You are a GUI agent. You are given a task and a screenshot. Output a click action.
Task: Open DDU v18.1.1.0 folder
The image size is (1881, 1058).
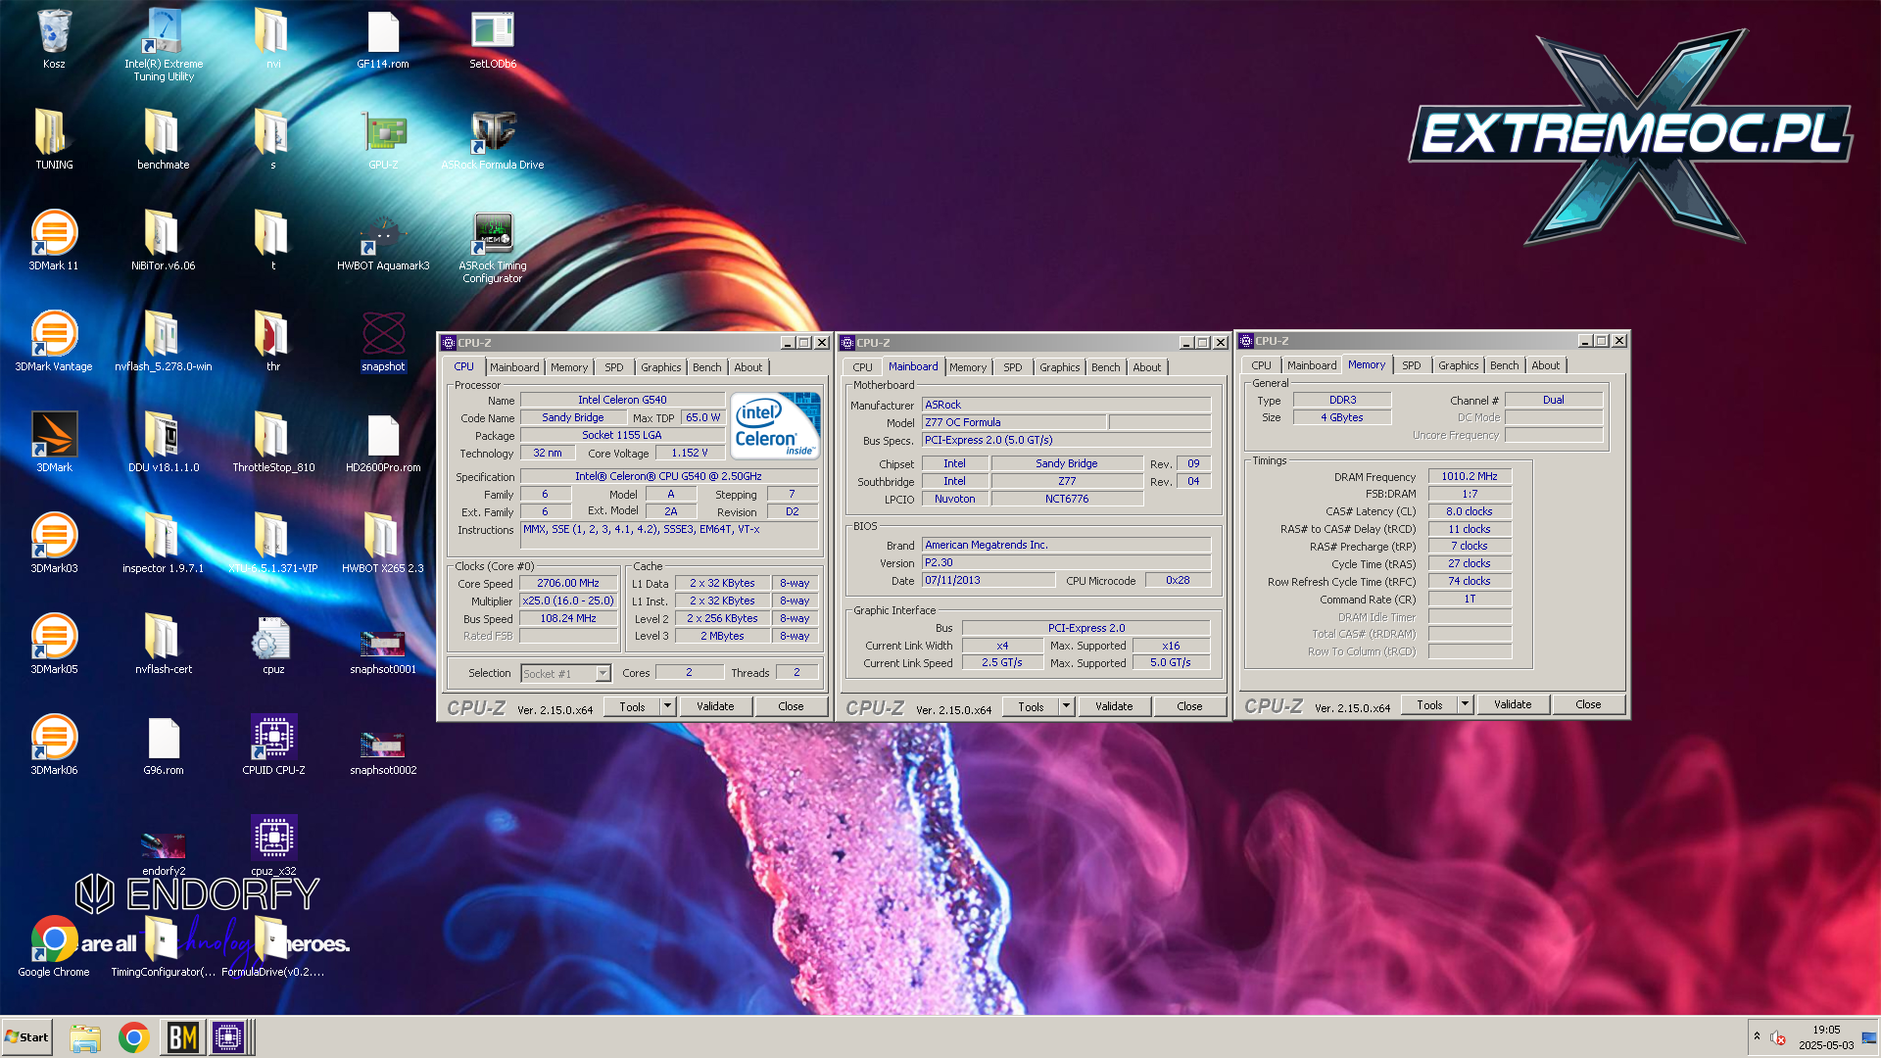click(x=164, y=443)
